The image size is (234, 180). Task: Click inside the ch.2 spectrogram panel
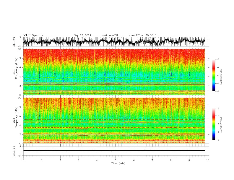click(x=114, y=121)
